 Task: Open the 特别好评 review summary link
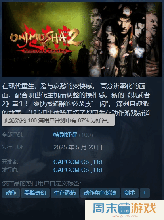(x=65, y=135)
